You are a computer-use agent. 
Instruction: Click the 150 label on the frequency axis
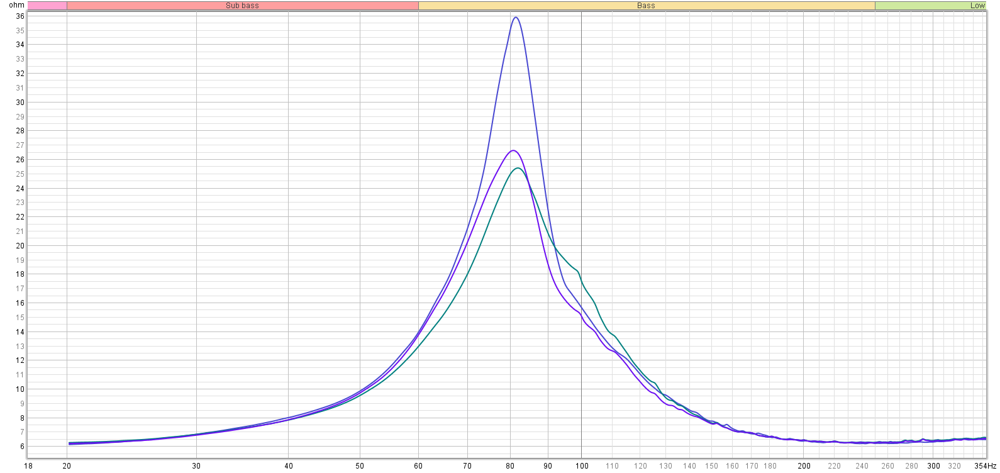tap(712, 466)
